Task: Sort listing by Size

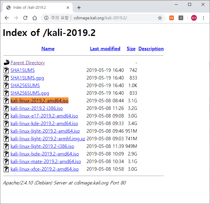Action: (131, 49)
